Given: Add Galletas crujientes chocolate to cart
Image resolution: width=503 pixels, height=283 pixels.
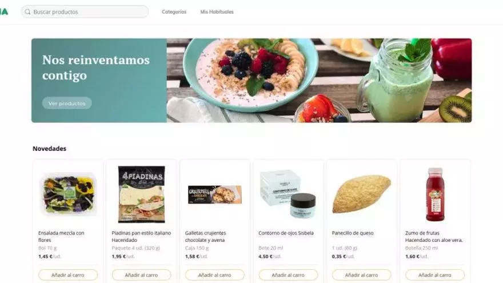Looking at the screenshot, I should coord(214,275).
